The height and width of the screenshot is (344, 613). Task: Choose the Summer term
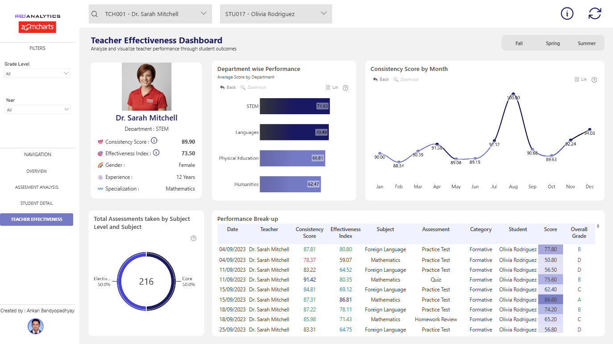pyautogui.click(x=587, y=43)
